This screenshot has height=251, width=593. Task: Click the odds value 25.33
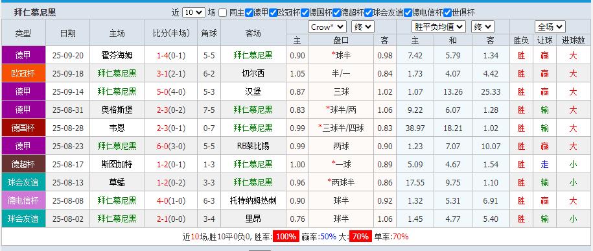tap(491, 92)
